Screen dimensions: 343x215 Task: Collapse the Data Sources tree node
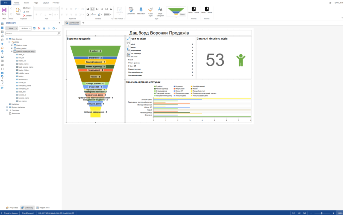click(7, 39)
